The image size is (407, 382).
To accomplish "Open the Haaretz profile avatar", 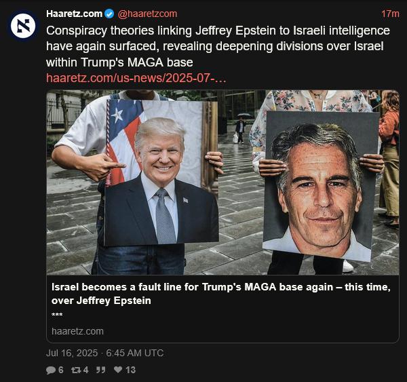I will click(23, 26).
